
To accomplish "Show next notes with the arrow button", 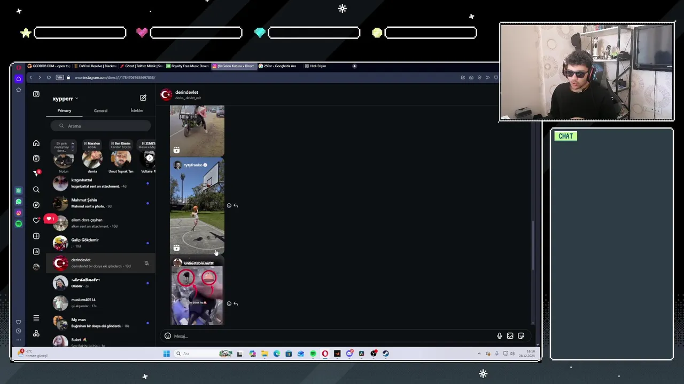I will 150,158.
